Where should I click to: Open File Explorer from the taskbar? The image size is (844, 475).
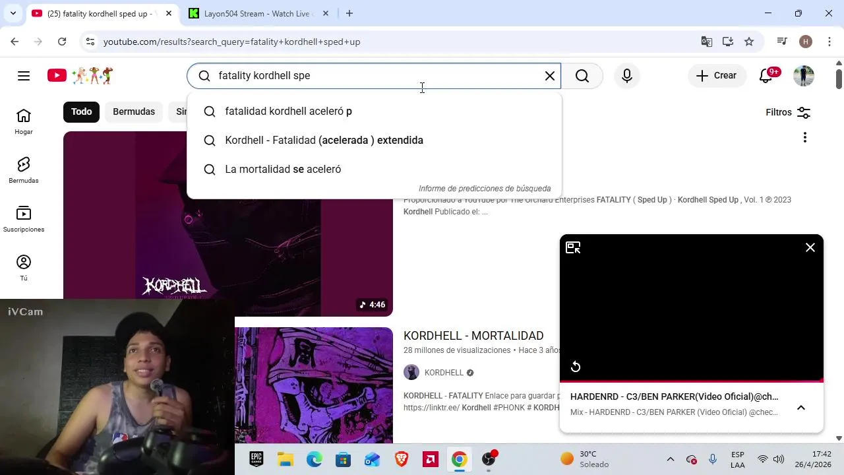coord(285,459)
